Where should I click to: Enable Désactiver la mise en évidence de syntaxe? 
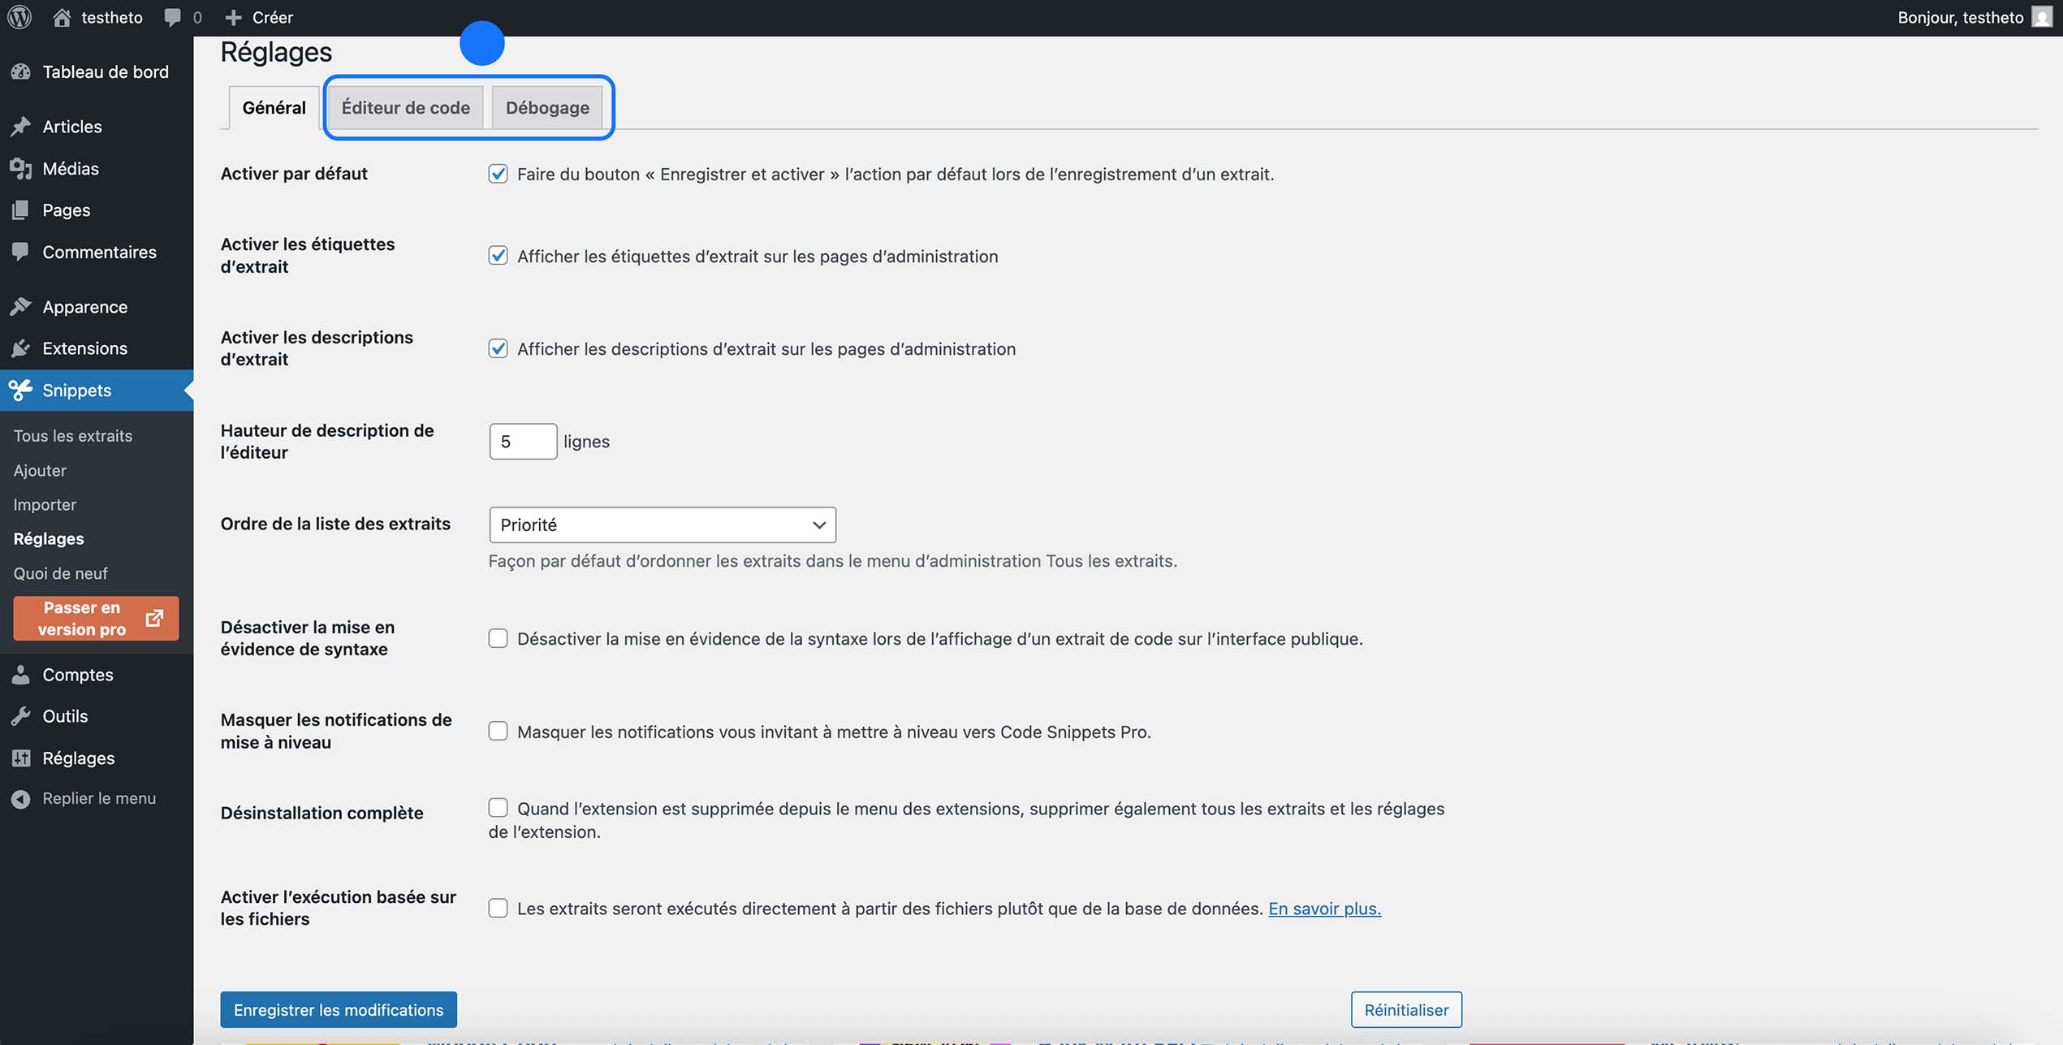[x=498, y=638]
